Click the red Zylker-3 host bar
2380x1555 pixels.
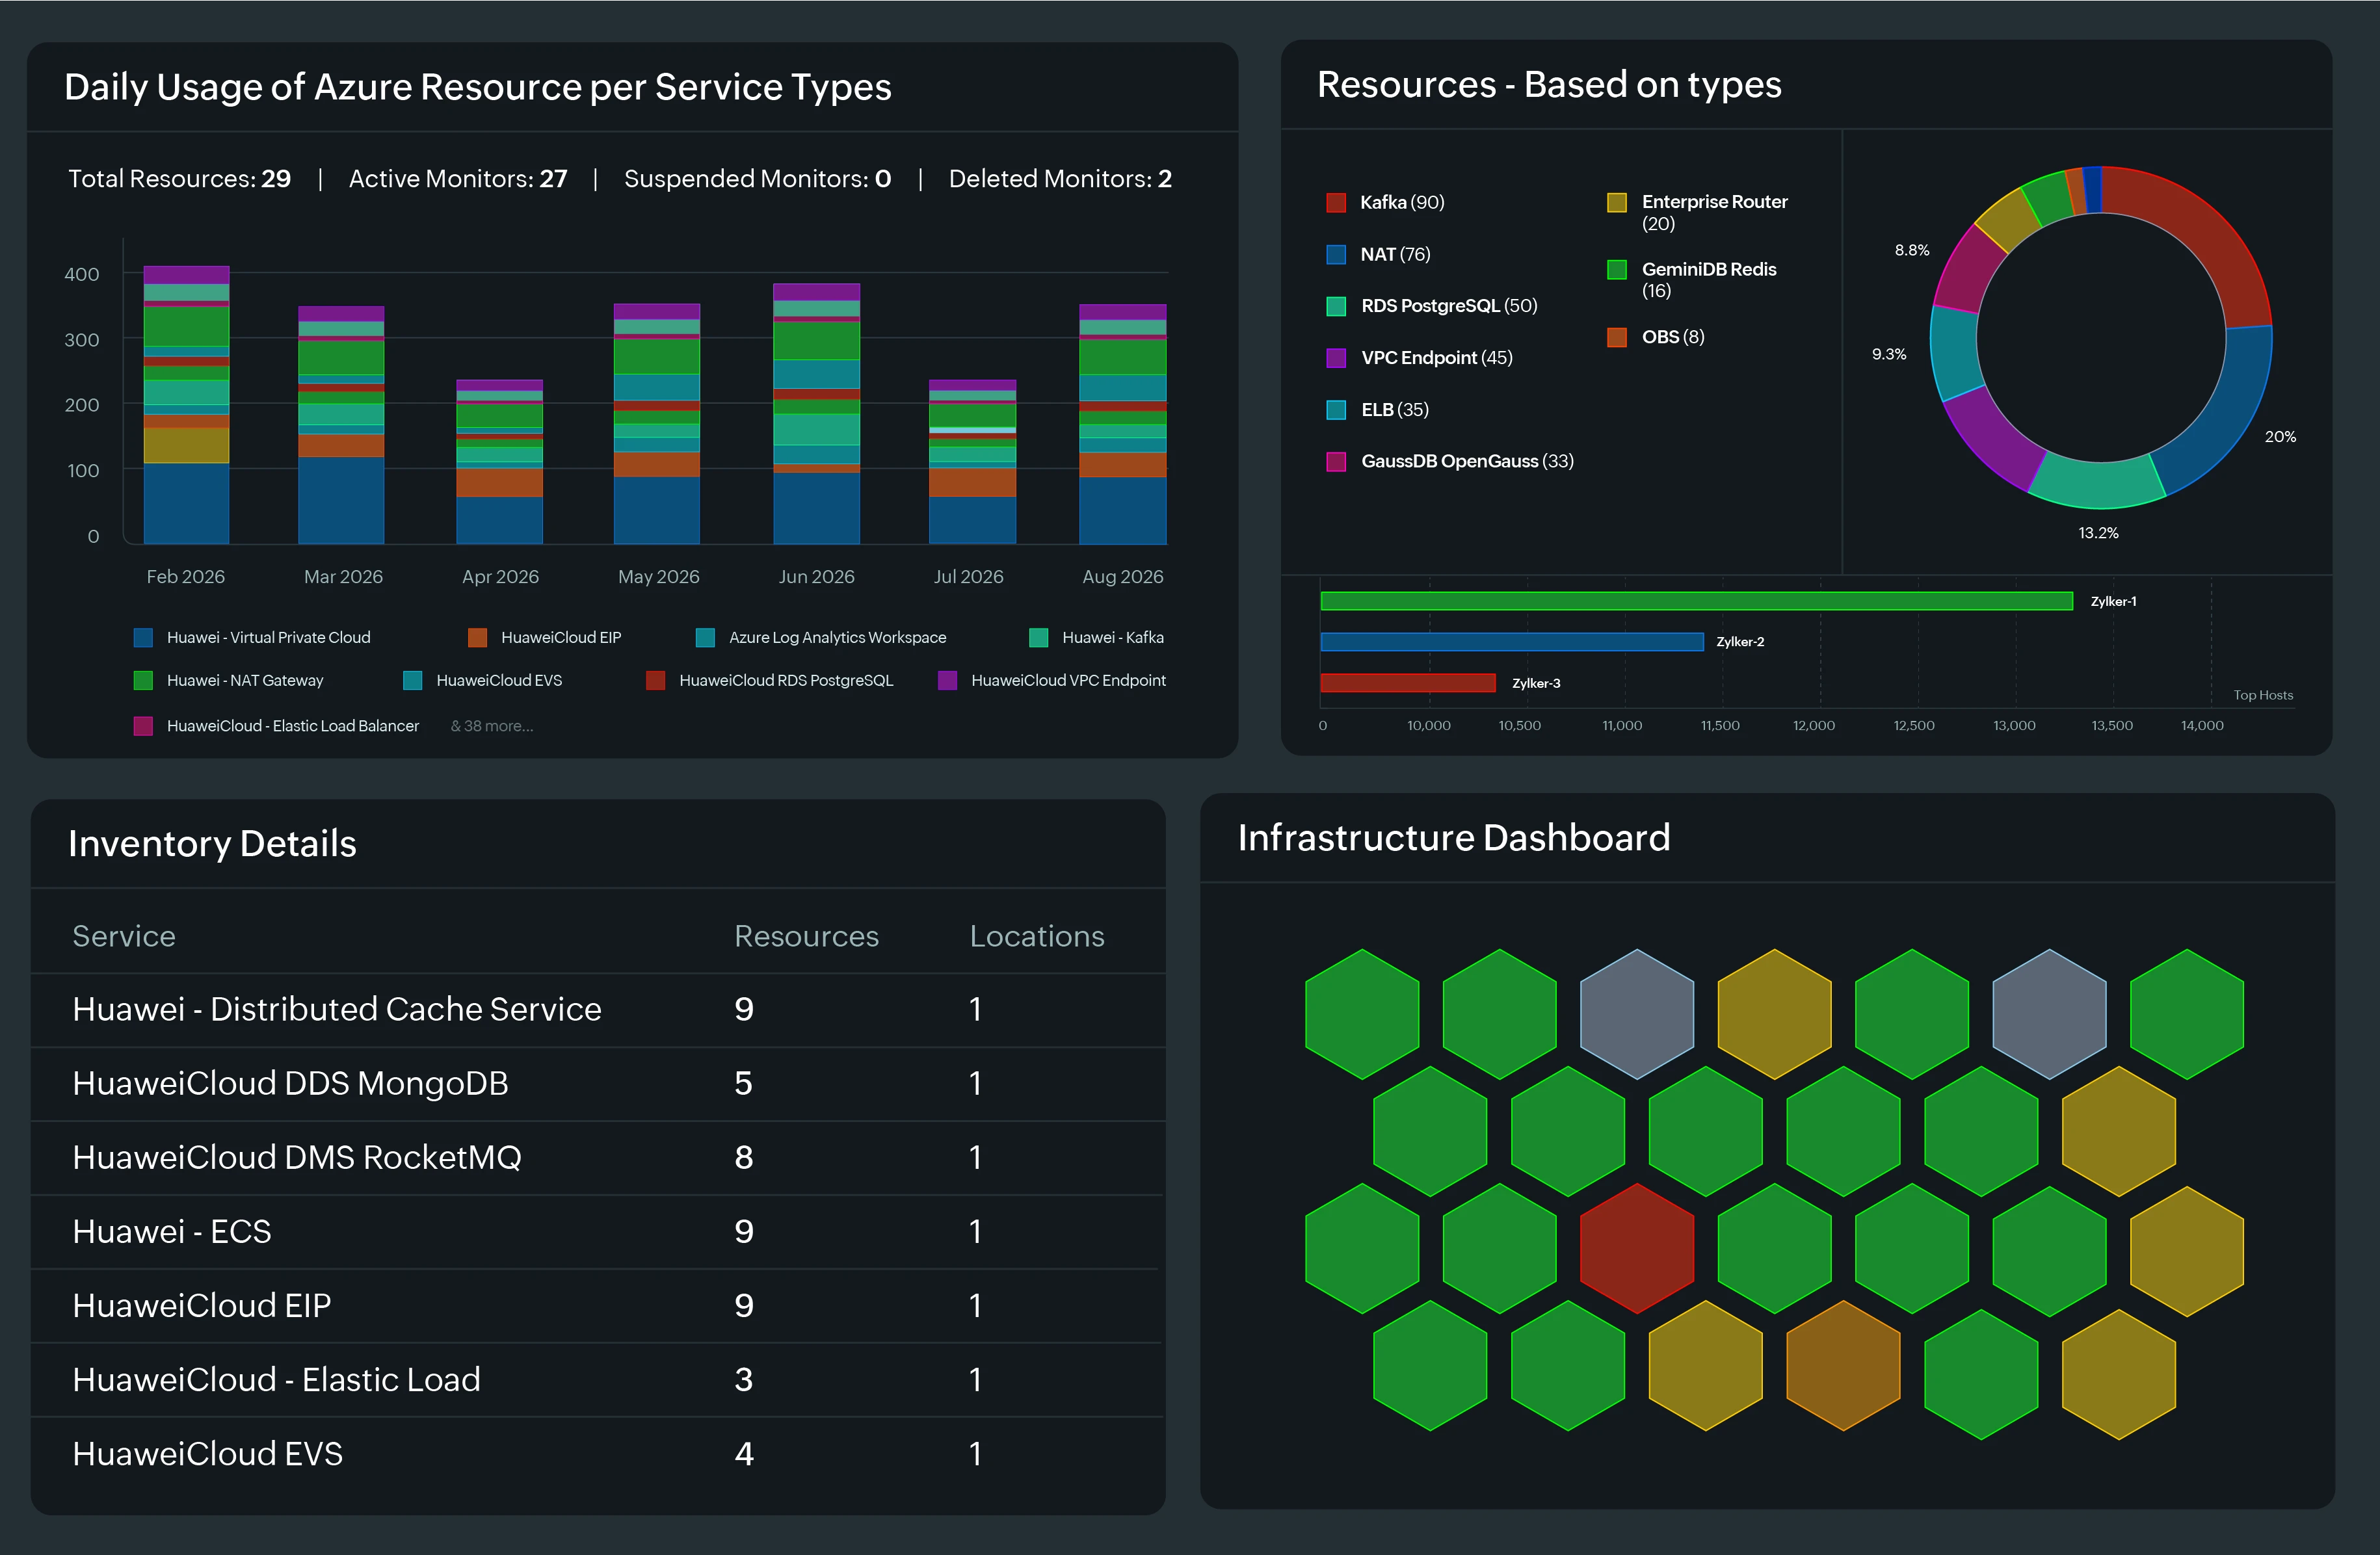coord(1407,683)
